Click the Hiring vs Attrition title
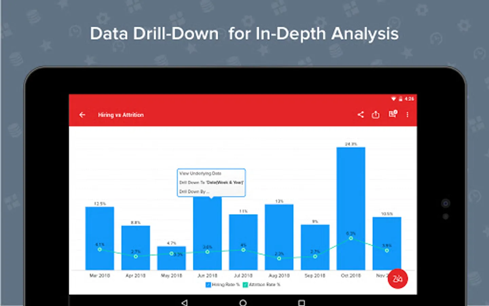This screenshot has height=306, width=489. [121, 115]
